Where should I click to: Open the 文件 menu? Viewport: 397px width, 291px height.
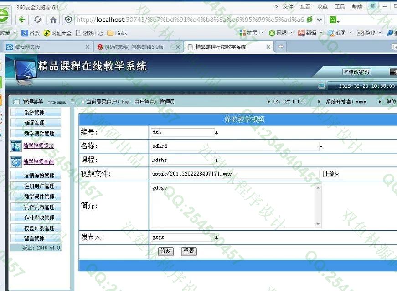288,6
